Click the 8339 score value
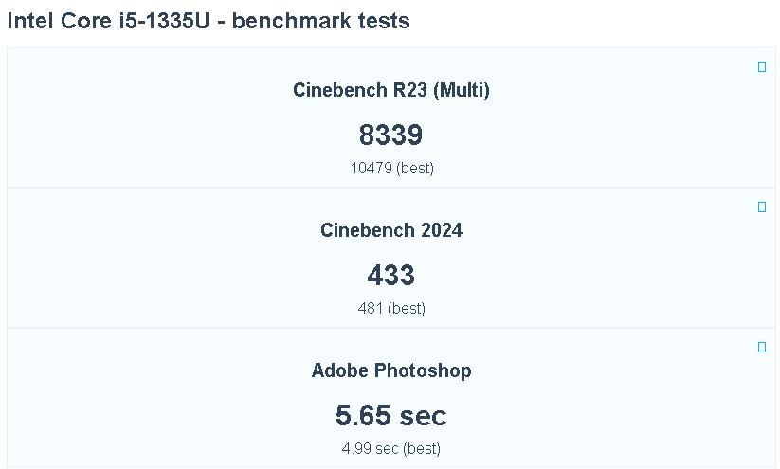 click(390, 135)
